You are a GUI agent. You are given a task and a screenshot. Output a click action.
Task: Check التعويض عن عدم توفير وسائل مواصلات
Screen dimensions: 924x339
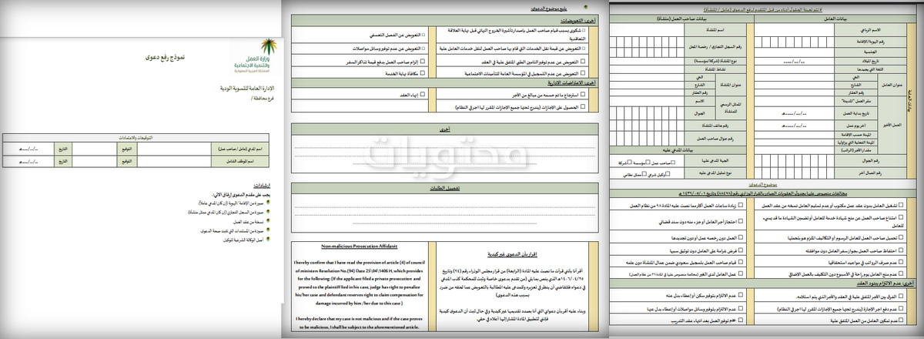coord(423,49)
